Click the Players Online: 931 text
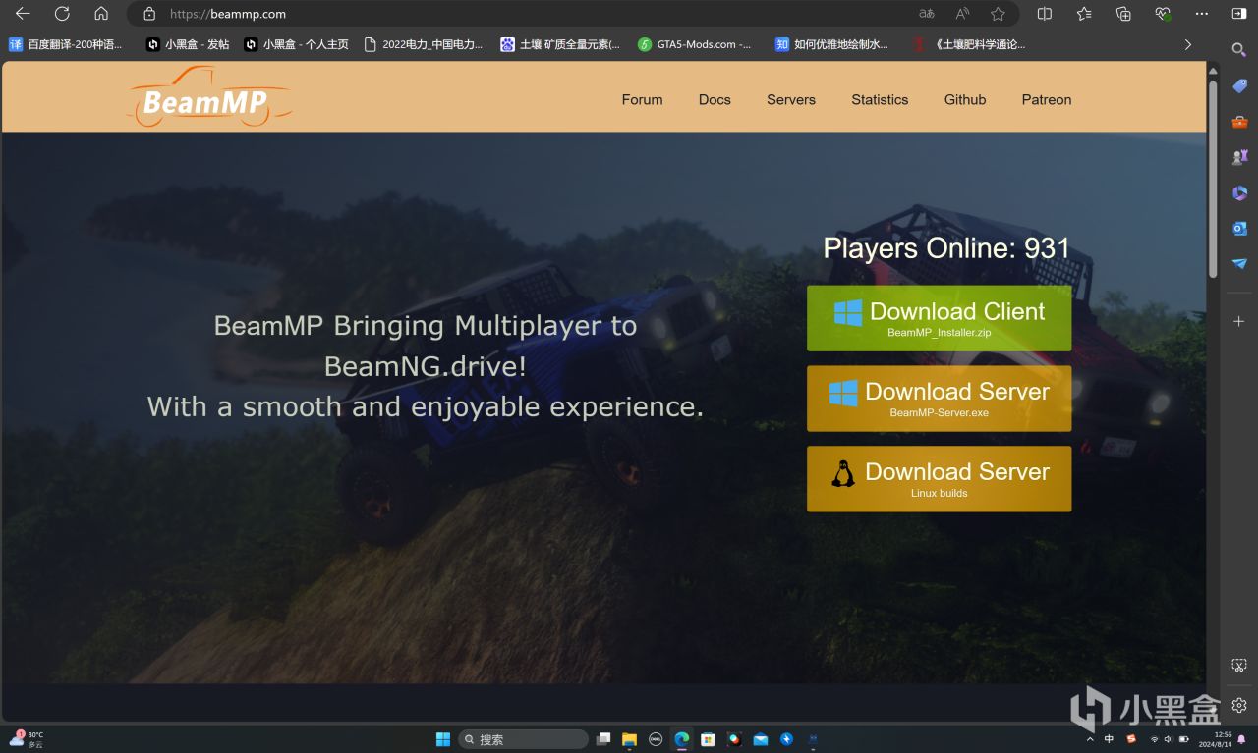 (945, 247)
